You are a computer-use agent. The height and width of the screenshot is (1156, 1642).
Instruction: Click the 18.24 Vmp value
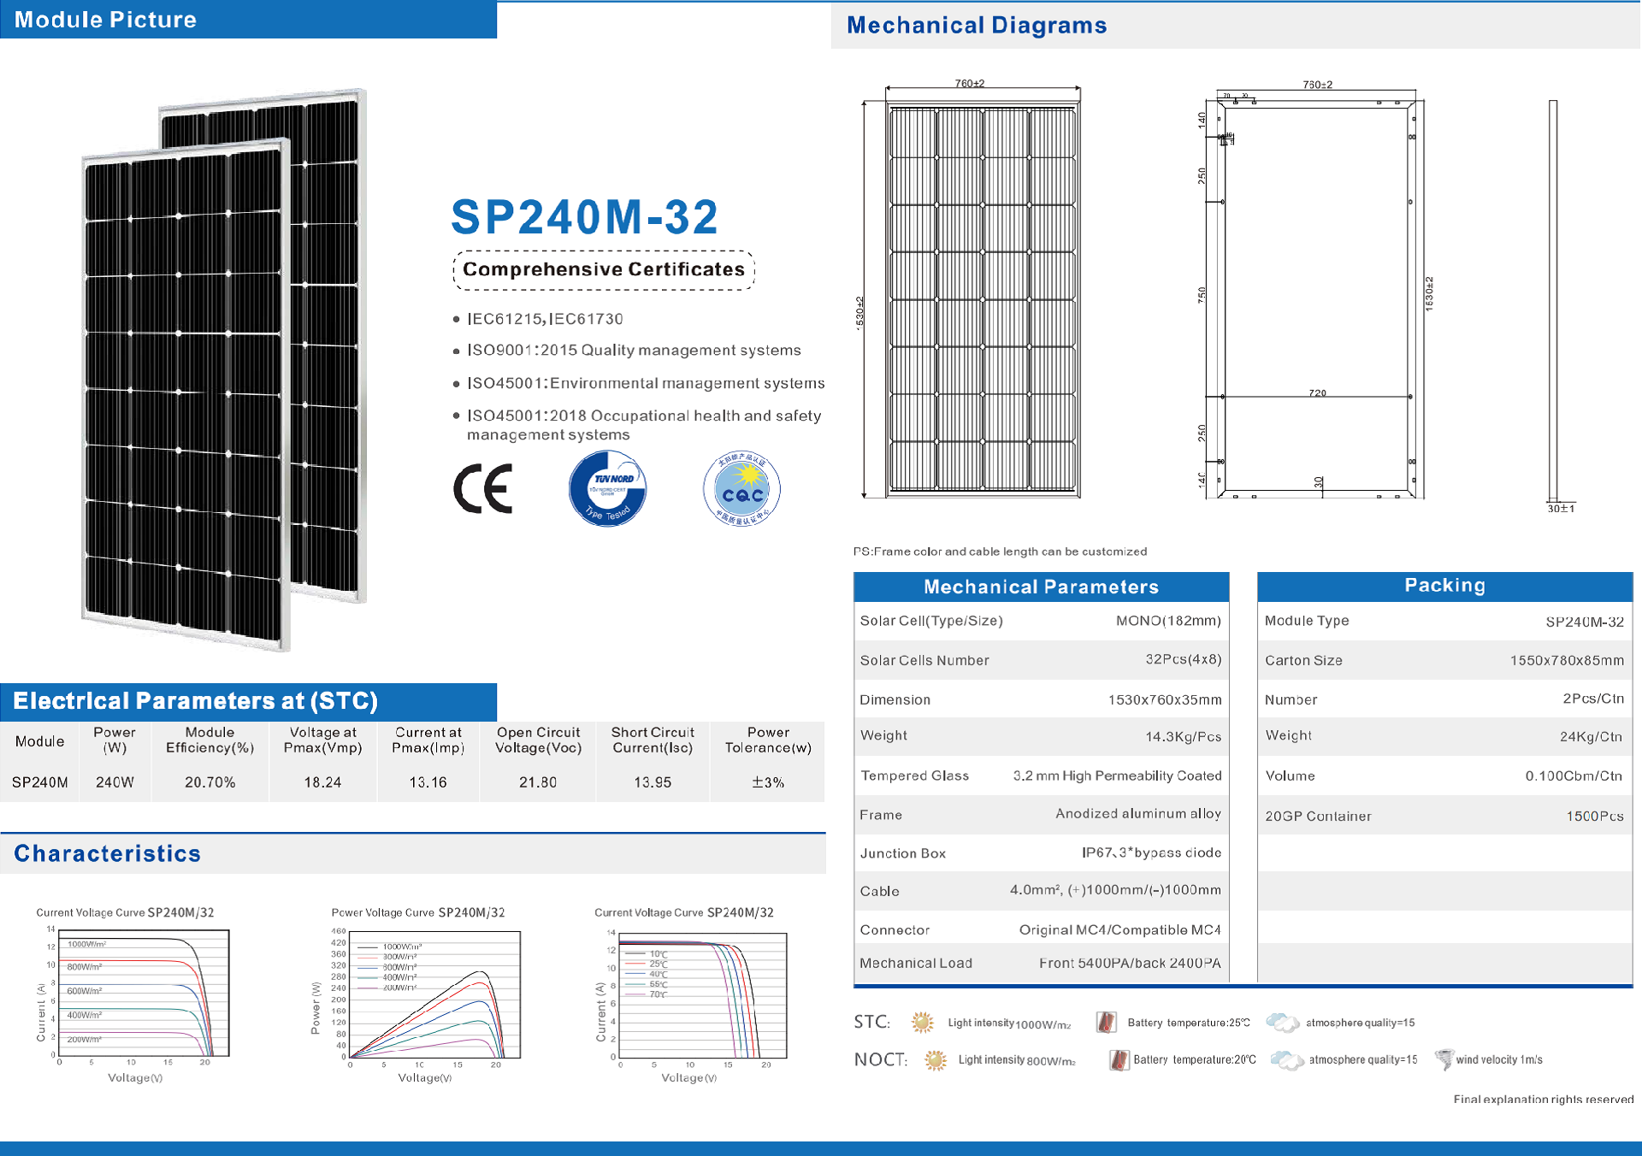pyautogui.click(x=322, y=782)
